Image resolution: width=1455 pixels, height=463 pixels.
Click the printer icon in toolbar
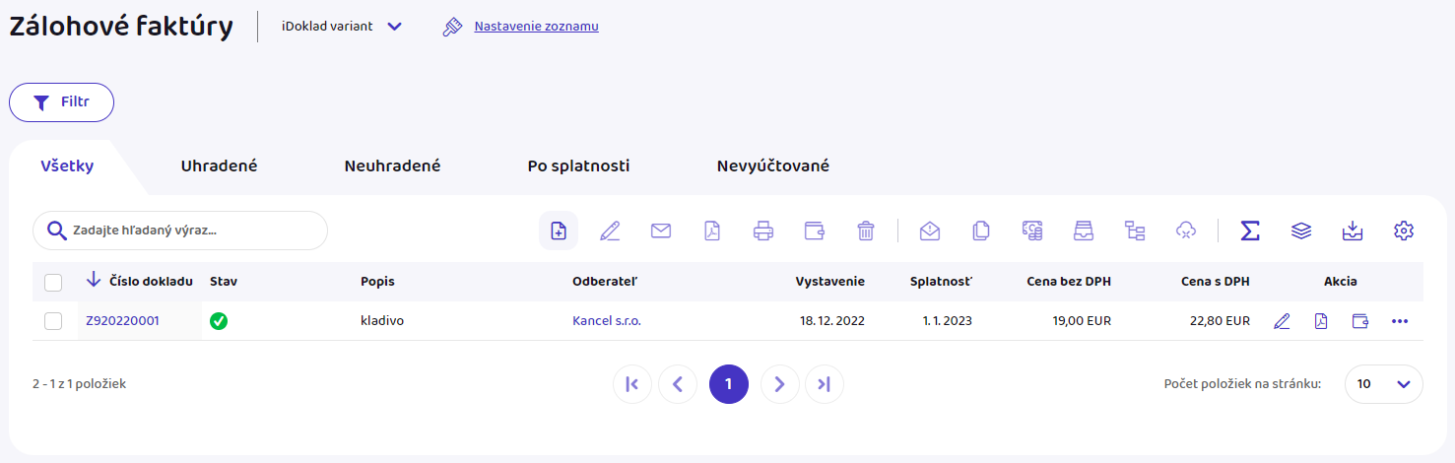763,231
